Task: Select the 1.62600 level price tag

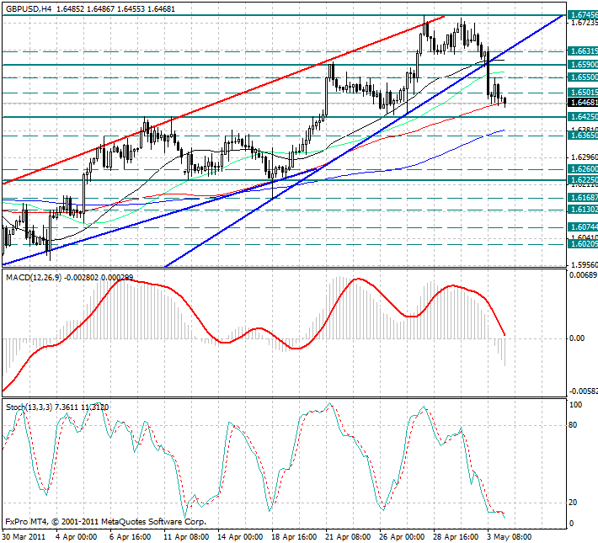Action: [583, 169]
